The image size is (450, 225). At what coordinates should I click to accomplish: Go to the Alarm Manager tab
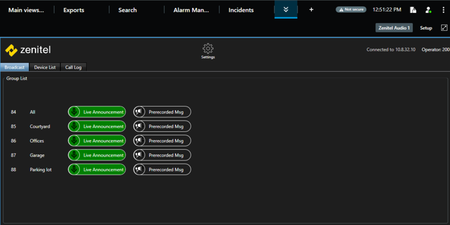tap(192, 10)
